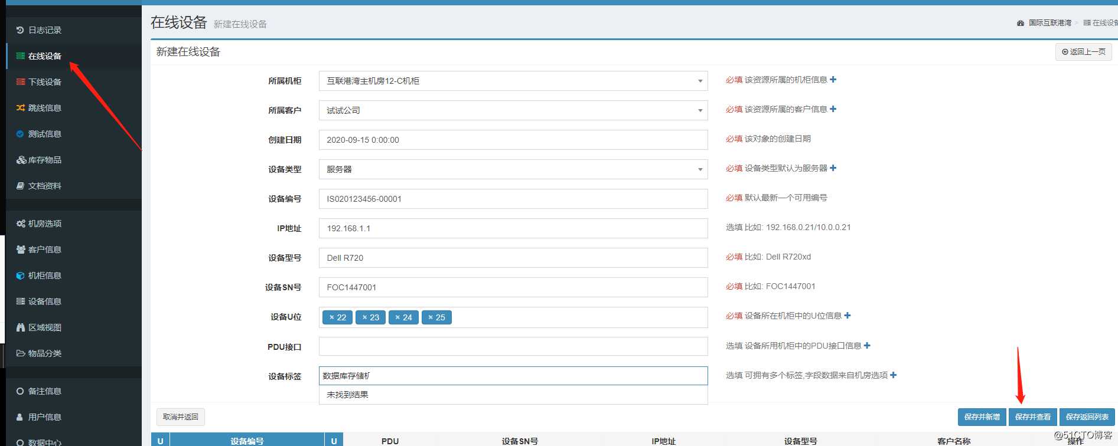Click the 返回上一页 back button
The image size is (1118, 446).
pos(1084,52)
